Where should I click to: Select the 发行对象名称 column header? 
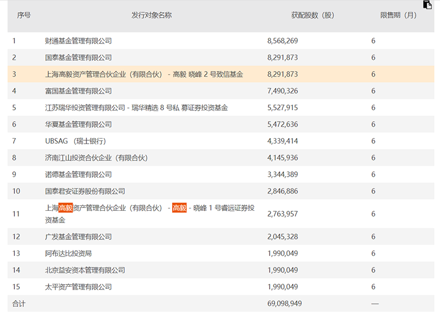tap(152, 15)
